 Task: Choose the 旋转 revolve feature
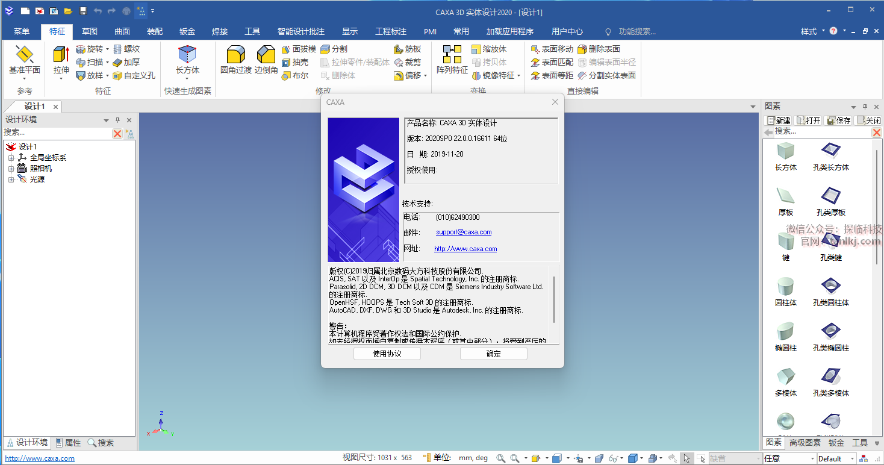click(89, 49)
